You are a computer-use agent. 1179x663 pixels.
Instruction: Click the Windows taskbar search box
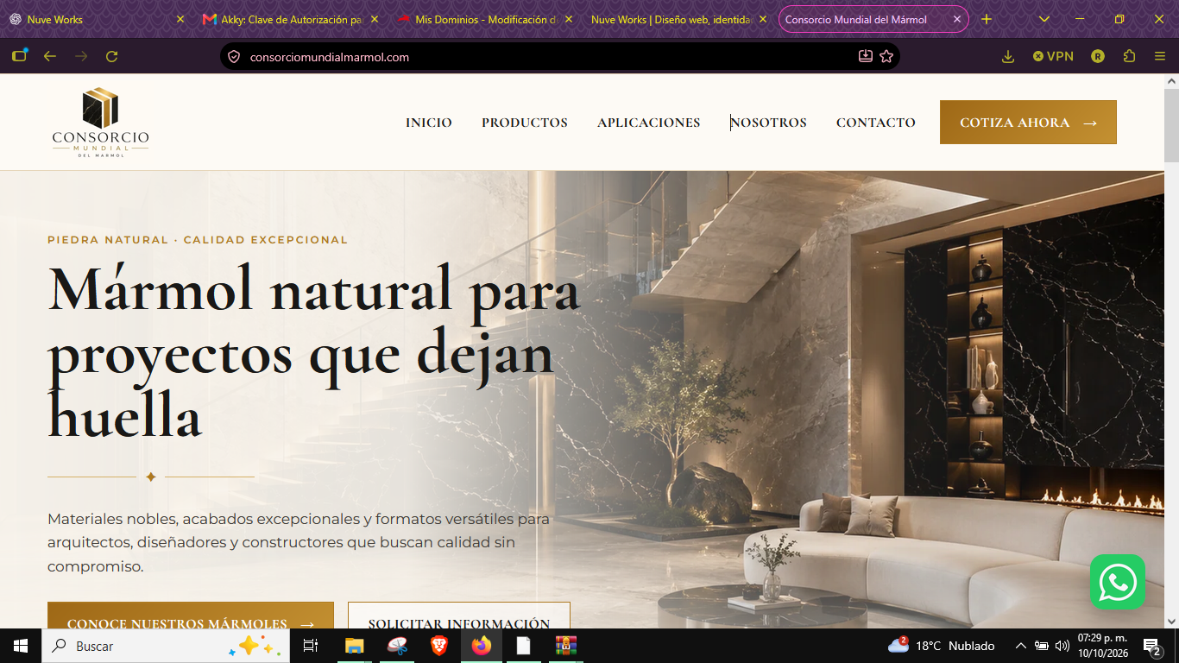pyautogui.click(x=166, y=646)
